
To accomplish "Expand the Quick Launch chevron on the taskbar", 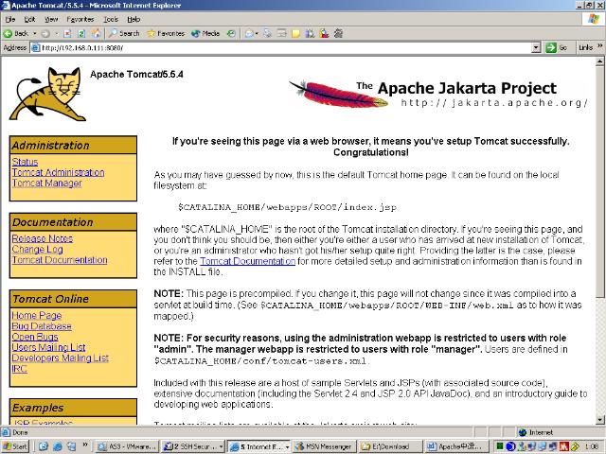I will [x=85, y=445].
